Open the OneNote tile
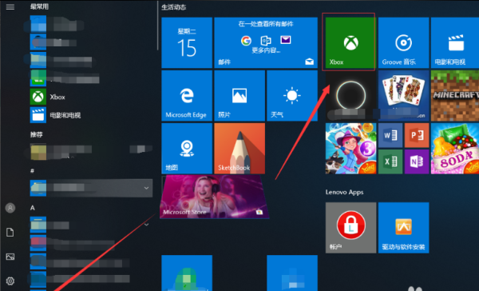Viewport: 479px width, 291px height. tap(417, 161)
